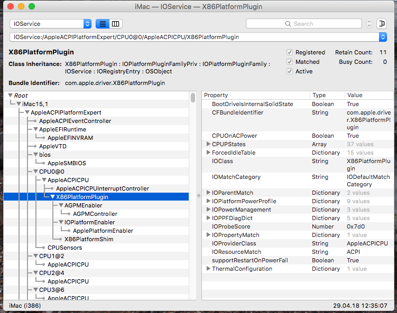Toggle the Active checkbox
The width and height of the screenshot is (397, 313).
(x=290, y=71)
